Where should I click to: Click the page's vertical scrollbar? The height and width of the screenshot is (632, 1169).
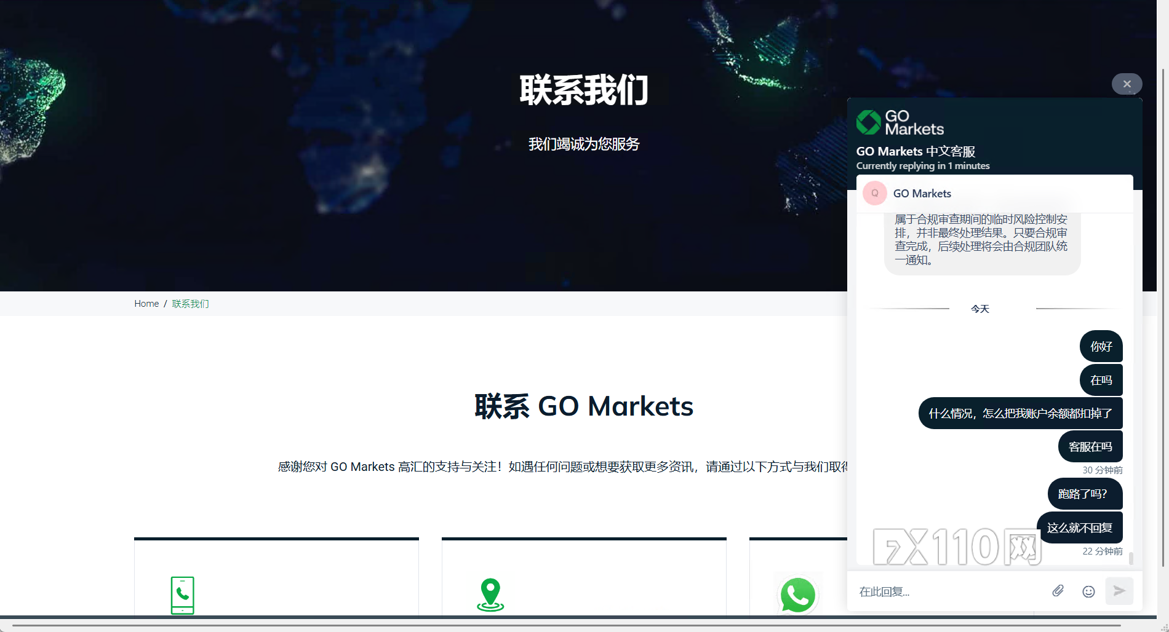[1163, 307]
